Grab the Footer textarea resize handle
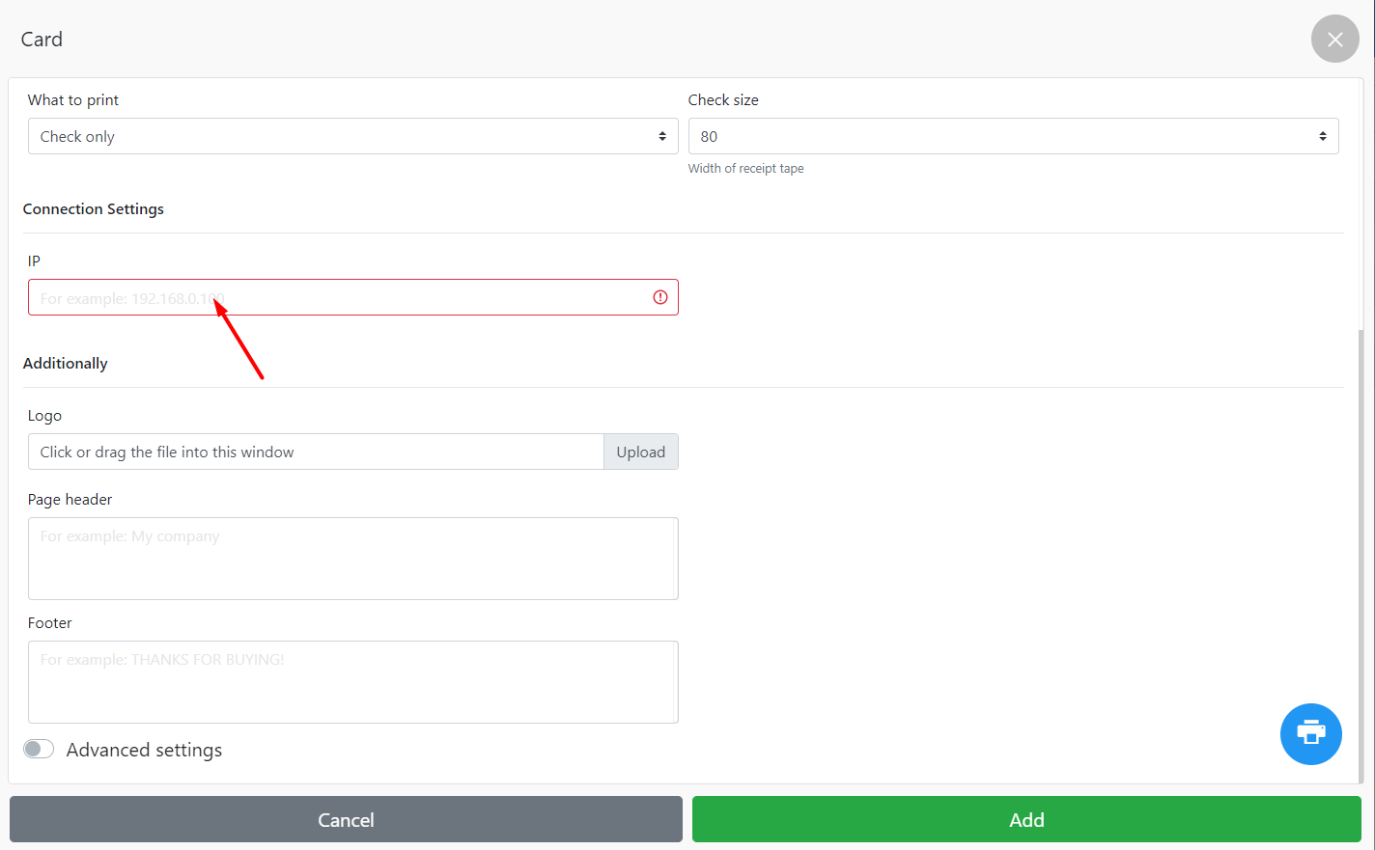 672,717
